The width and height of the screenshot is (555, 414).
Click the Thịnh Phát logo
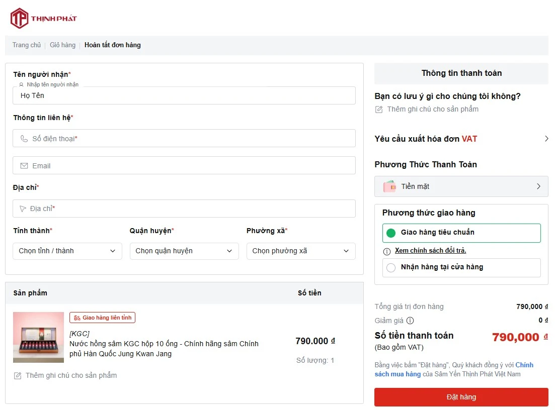click(x=44, y=19)
